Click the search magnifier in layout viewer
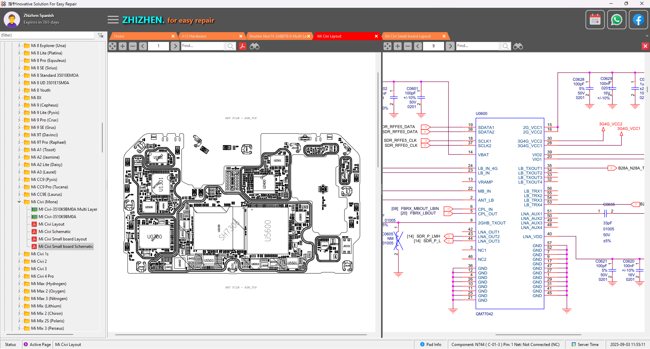 coord(230,46)
